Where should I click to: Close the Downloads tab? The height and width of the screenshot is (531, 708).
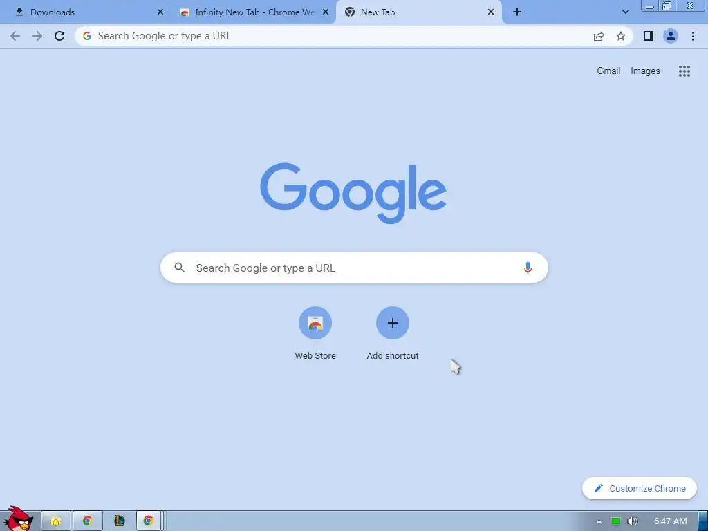click(160, 12)
